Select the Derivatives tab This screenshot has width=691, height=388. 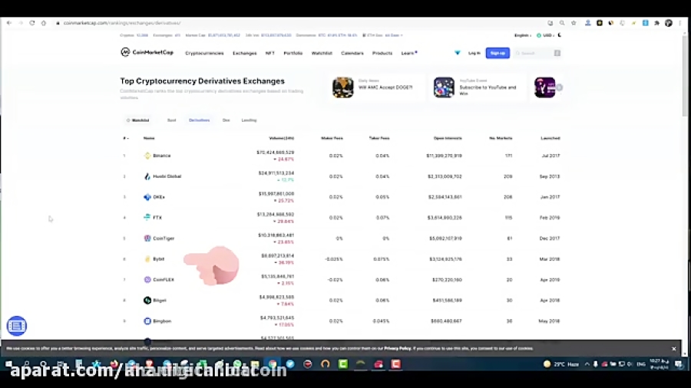199,120
